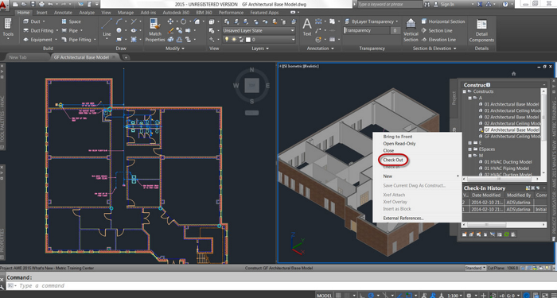
Task: Click the Date Modified column header
Action: point(486,195)
